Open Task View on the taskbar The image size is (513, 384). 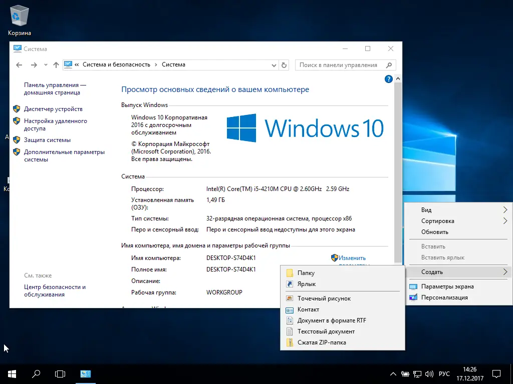60,374
